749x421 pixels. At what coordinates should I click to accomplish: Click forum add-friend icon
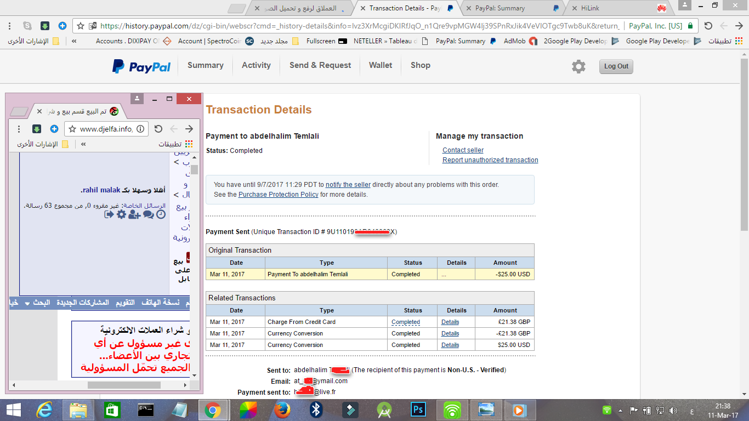[x=134, y=214]
